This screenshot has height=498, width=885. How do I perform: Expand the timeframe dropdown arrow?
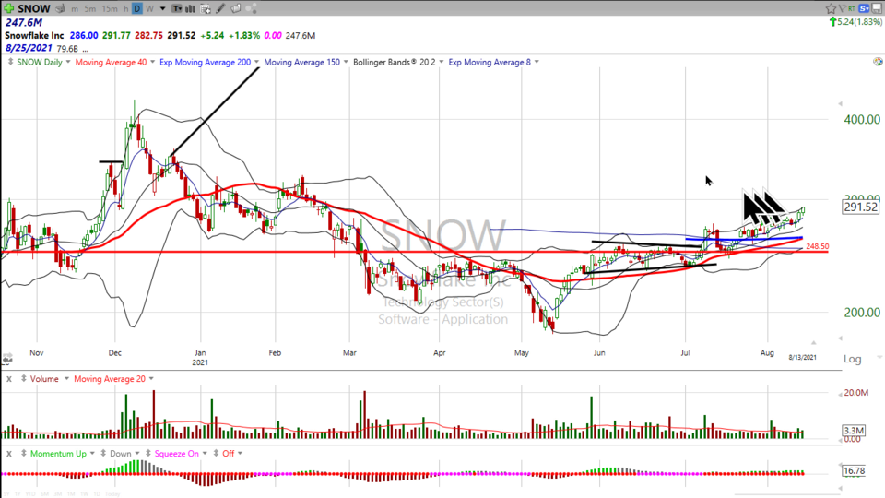162,8
